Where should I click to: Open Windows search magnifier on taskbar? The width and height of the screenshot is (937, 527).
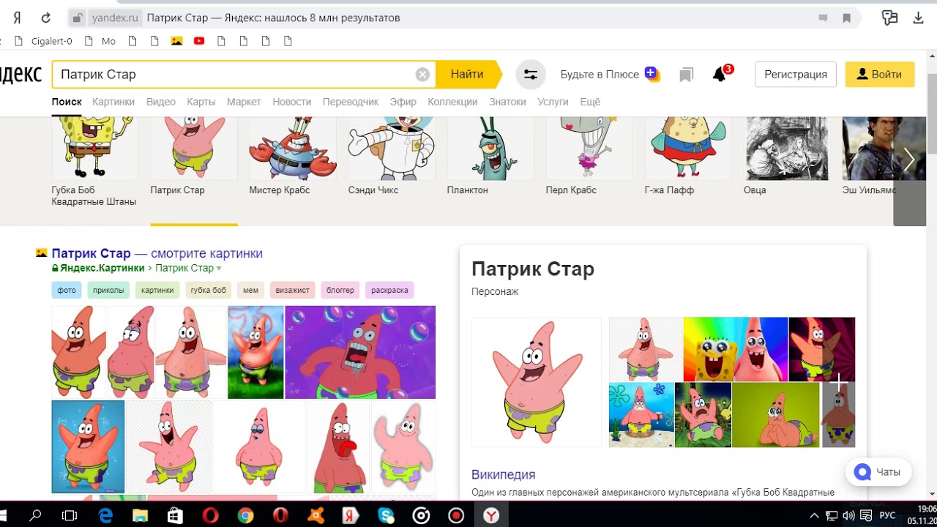(x=35, y=515)
